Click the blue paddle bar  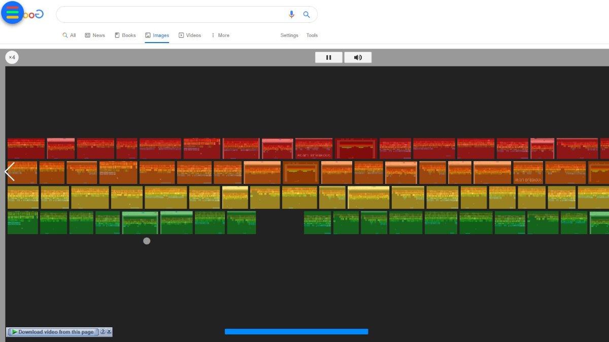[296, 332]
